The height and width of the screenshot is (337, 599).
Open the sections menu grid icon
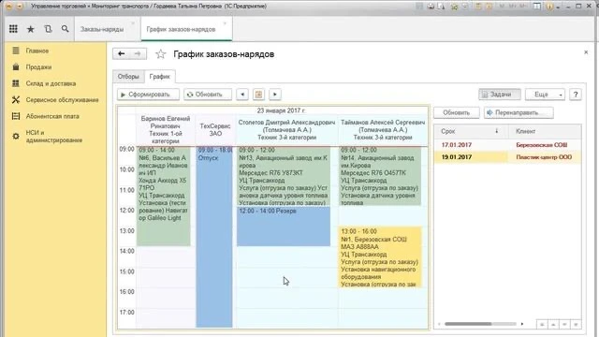click(13, 29)
